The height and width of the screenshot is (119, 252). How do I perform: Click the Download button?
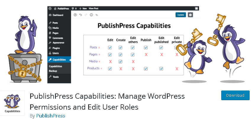click(235, 95)
